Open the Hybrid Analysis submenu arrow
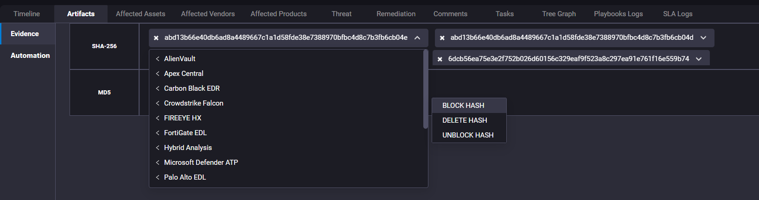Screen dimensions: 759x200 (158, 148)
